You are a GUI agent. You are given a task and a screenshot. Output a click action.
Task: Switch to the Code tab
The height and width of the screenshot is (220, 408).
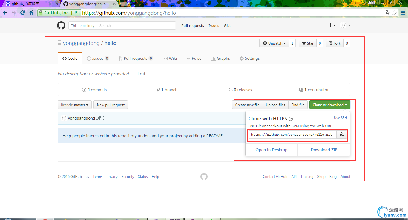(70, 58)
